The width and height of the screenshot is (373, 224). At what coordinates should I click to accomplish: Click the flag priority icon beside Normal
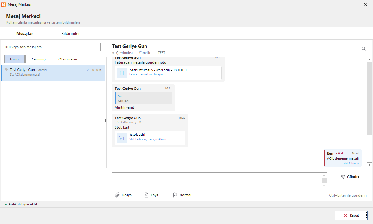point(175,195)
